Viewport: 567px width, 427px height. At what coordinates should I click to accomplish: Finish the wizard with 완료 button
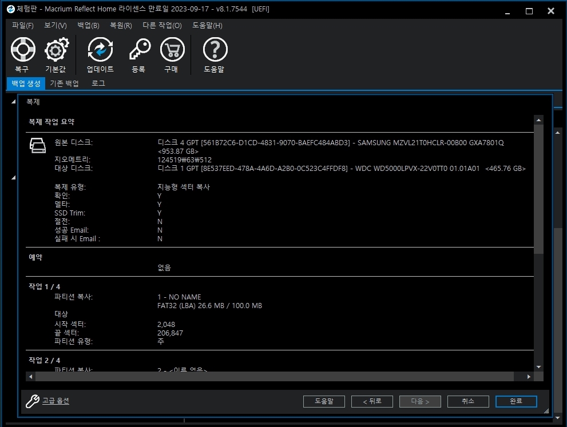pyautogui.click(x=516, y=401)
